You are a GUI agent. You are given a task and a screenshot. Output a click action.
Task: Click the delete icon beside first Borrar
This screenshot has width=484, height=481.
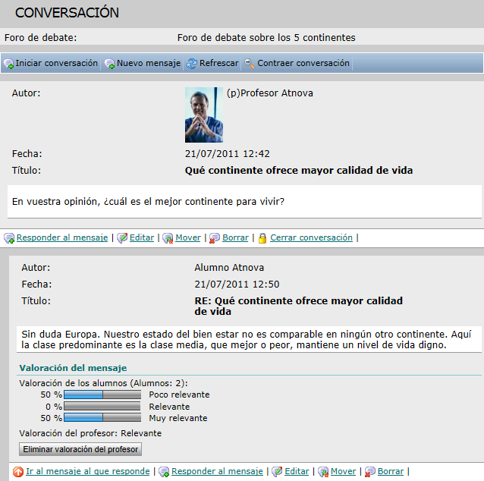click(214, 238)
